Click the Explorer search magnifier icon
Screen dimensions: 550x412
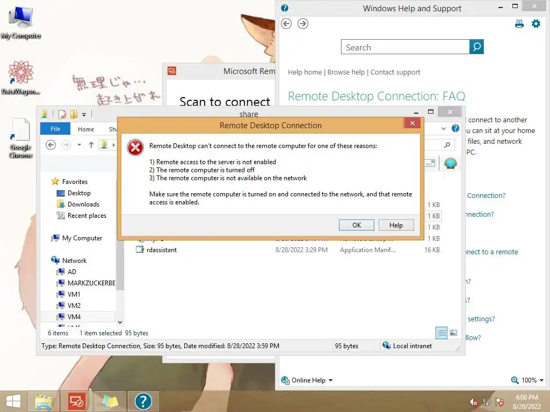coord(447,145)
